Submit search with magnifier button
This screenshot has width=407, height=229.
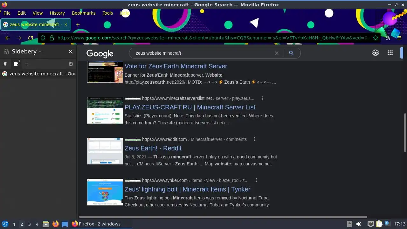tap(291, 53)
